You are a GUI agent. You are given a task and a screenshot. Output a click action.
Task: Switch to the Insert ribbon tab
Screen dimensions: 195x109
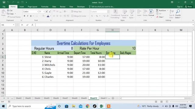point(22,7)
